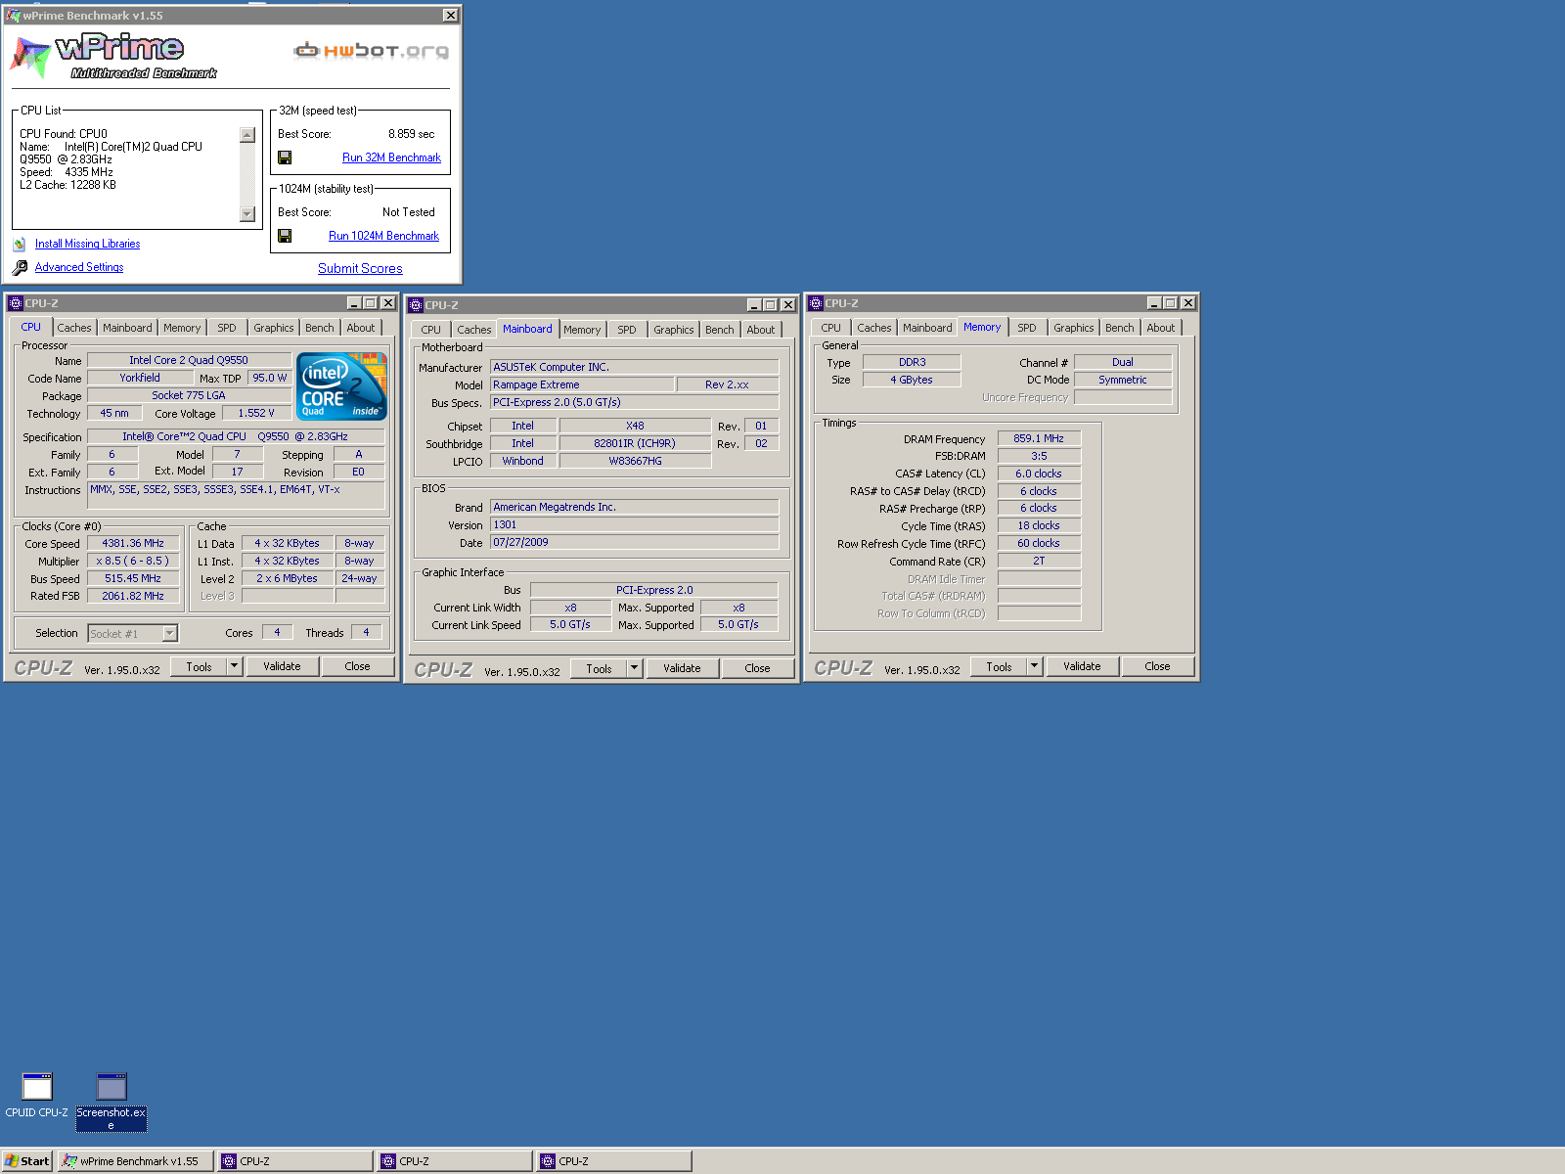Switch to wPrime Benchmark taskbar button
This screenshot has height=1174, width=1565.
[x=135, y=1161]
